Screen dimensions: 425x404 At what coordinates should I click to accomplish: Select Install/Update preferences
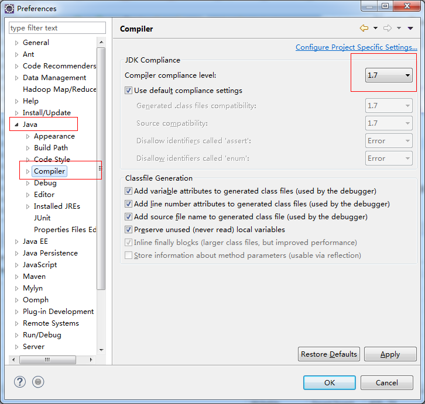click(x=47, y=113)
